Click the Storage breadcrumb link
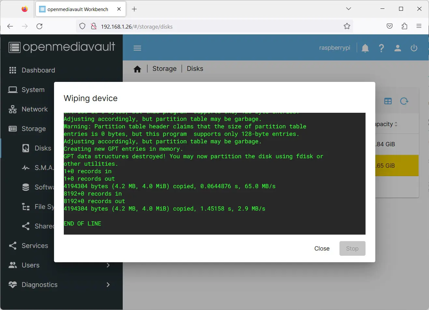The image size is (429, 310). 164,69
